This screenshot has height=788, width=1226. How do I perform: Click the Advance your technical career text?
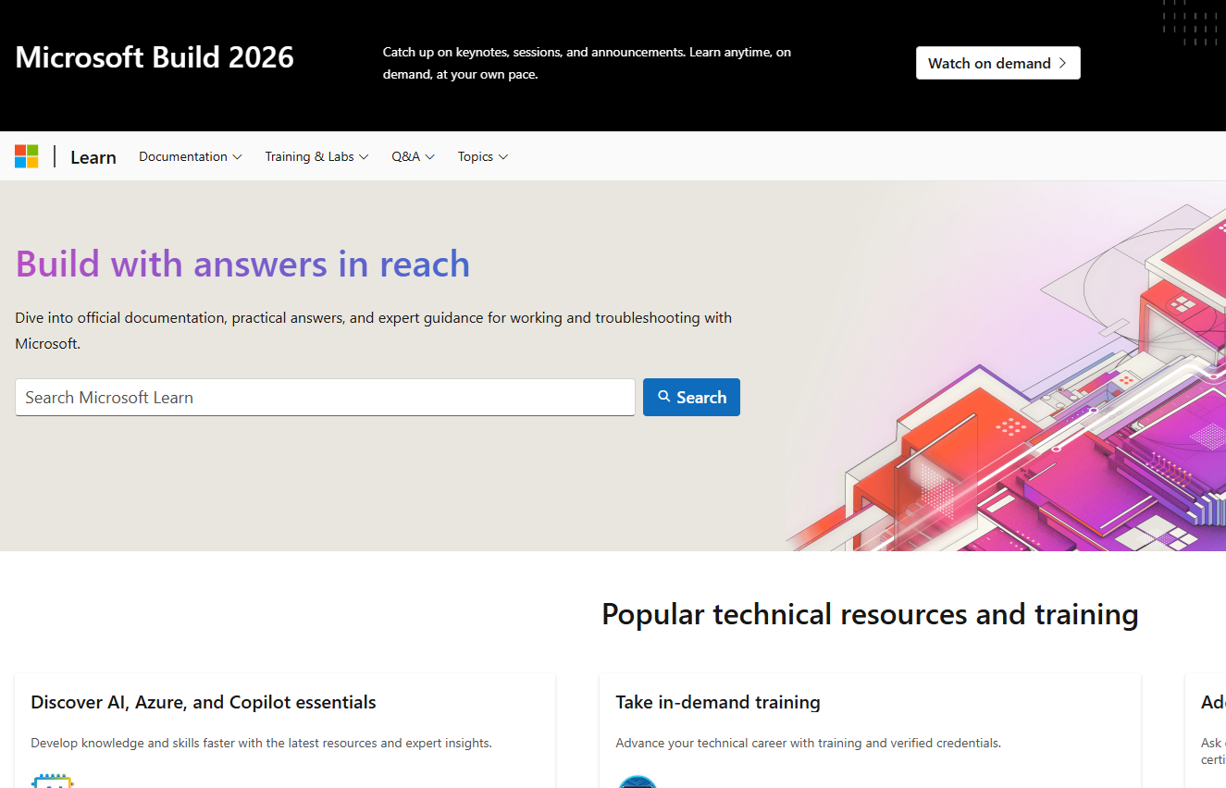coord(808,743)
